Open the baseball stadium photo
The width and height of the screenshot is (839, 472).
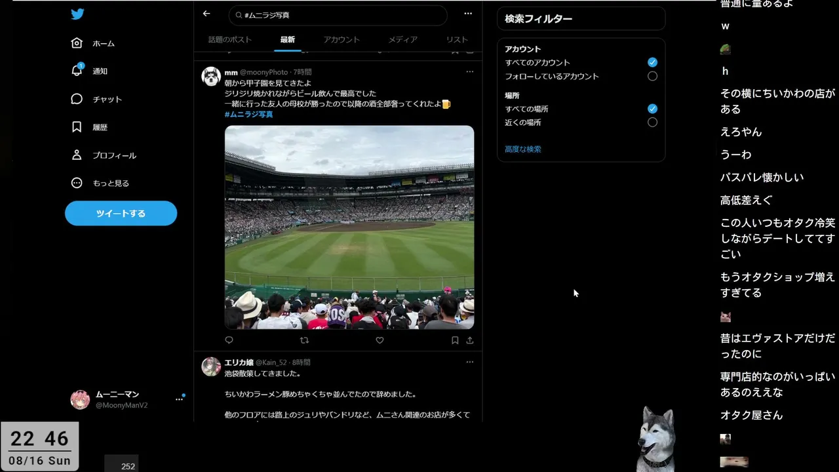pyautogui.click(x=349, y=227)
